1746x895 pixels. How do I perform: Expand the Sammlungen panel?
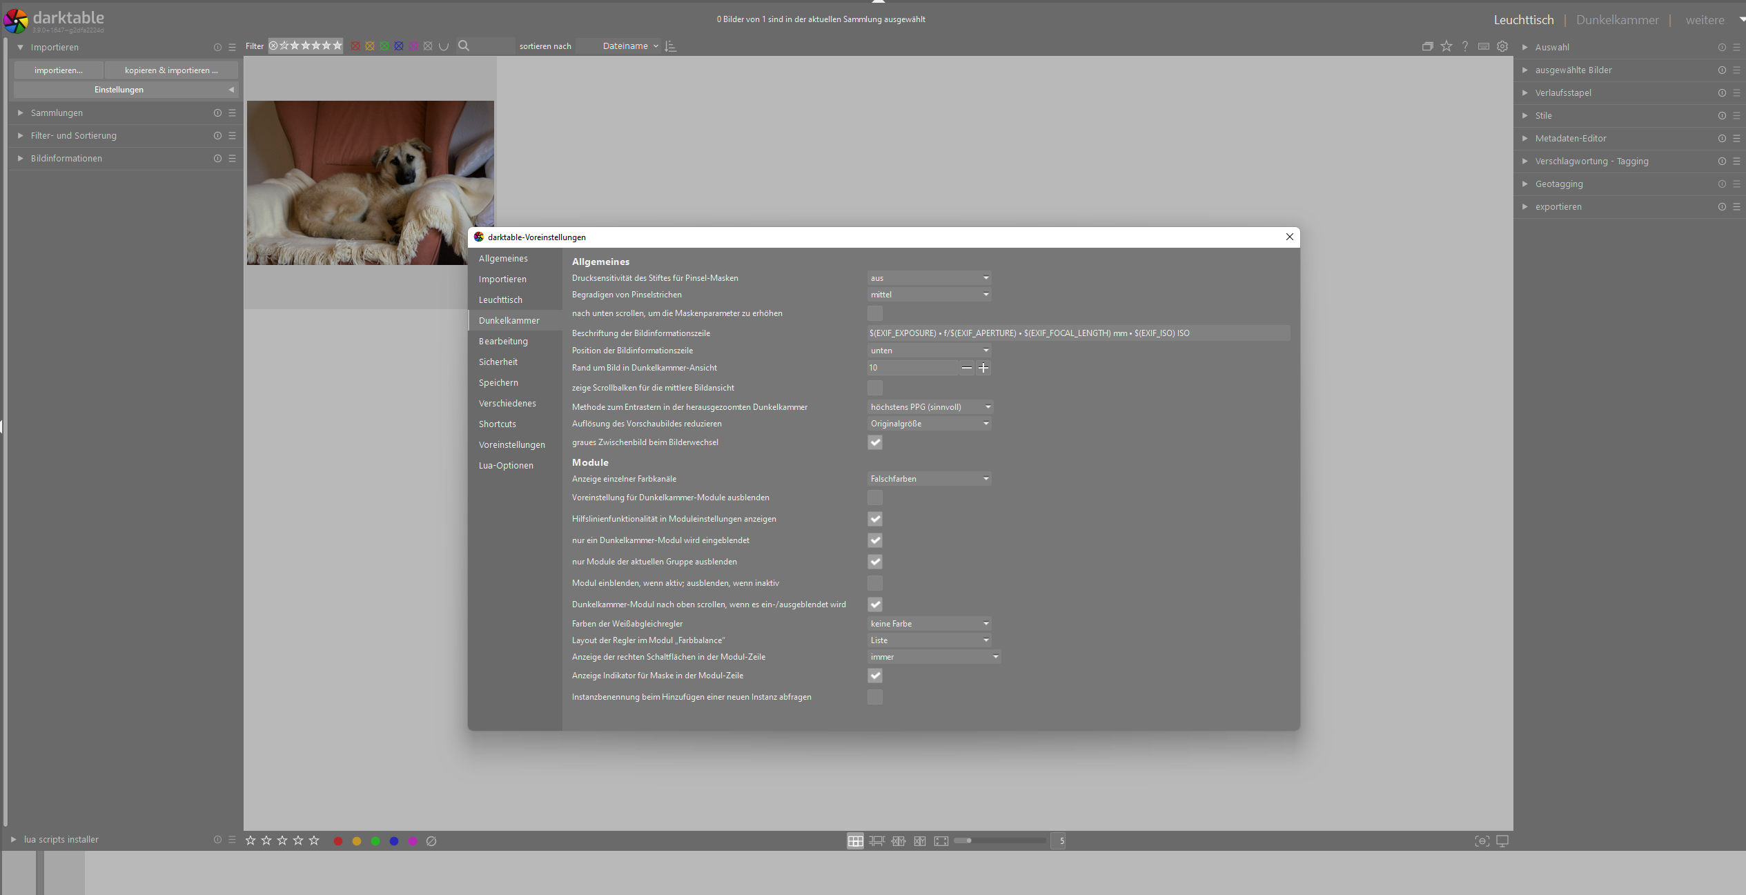tap(57, 112)
